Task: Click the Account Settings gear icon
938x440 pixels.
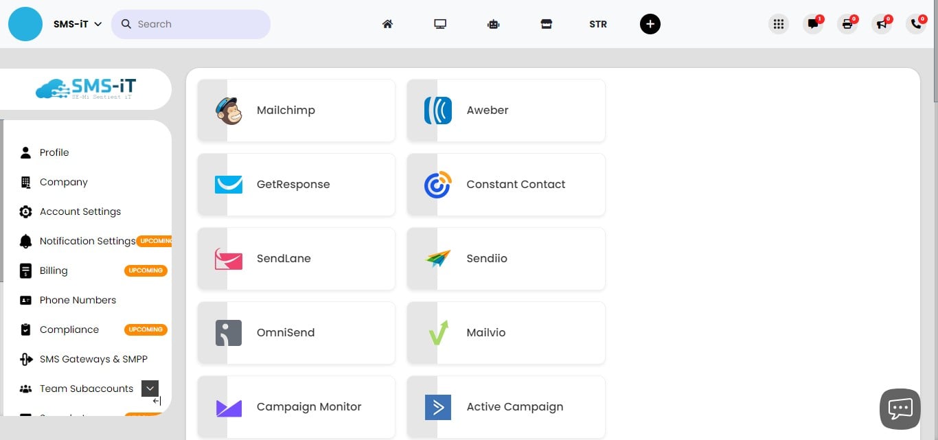Action: [x=25, y=211]
